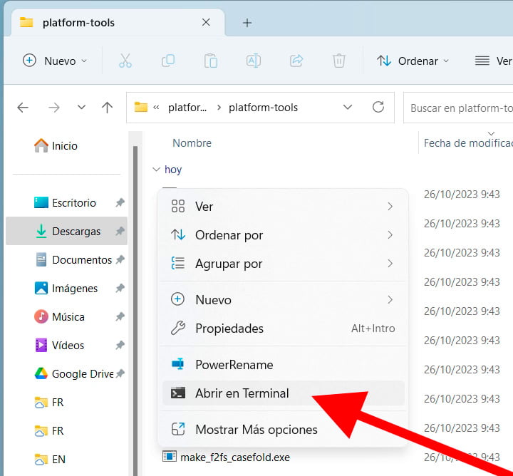Image resolution: width=513 pixels, height=476 pixels.
Task: Click the Copy icon in toolbar
Action: point(168,61)
